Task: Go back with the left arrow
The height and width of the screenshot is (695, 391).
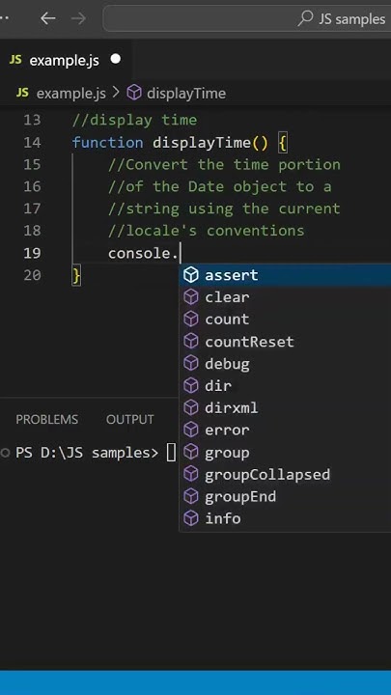Action: [48, 18]
